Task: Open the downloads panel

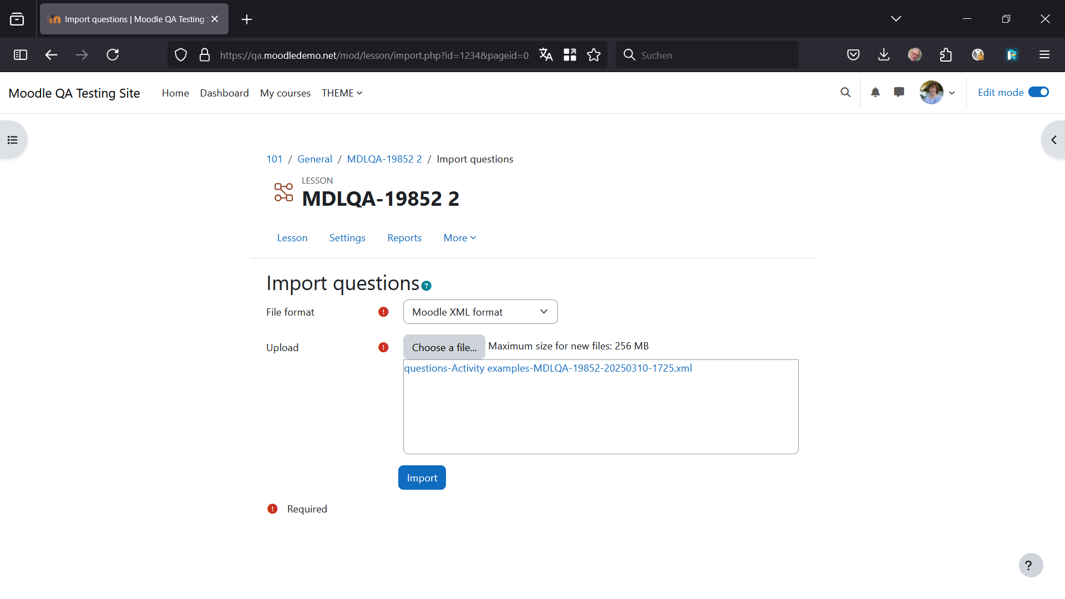Action: pyautogui.click(x=884, y=55)
